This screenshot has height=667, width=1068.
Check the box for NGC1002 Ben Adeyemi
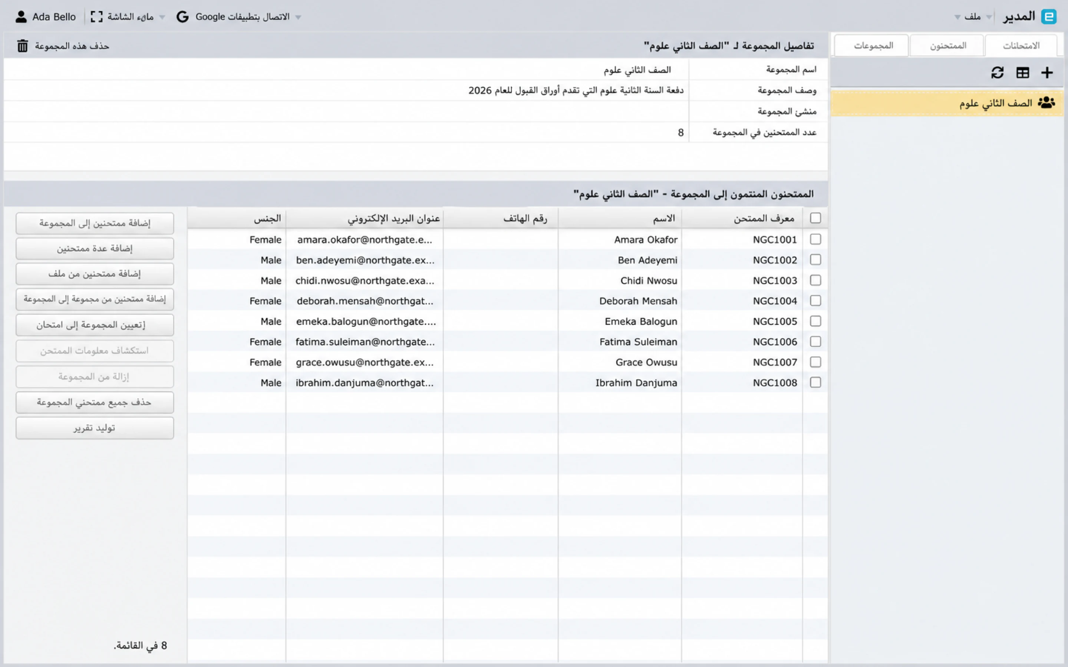point(815,260)
